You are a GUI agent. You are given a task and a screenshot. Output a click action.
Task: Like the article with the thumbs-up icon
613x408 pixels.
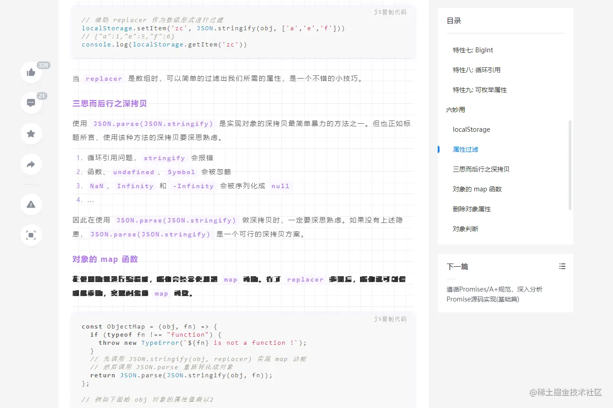(31, 72)
